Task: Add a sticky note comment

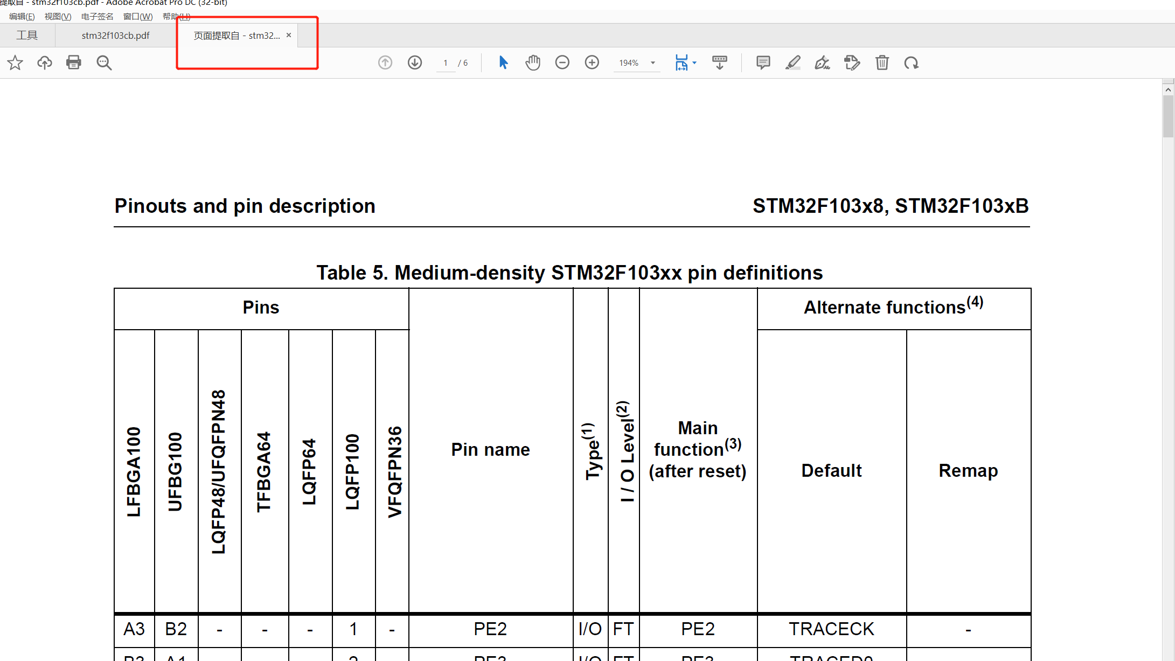Action: pyautogui.click(x=763, y=63)
